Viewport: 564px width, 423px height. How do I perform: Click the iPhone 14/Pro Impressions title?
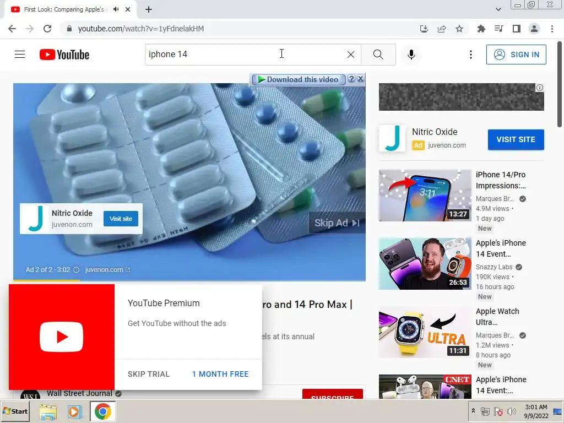501,180
